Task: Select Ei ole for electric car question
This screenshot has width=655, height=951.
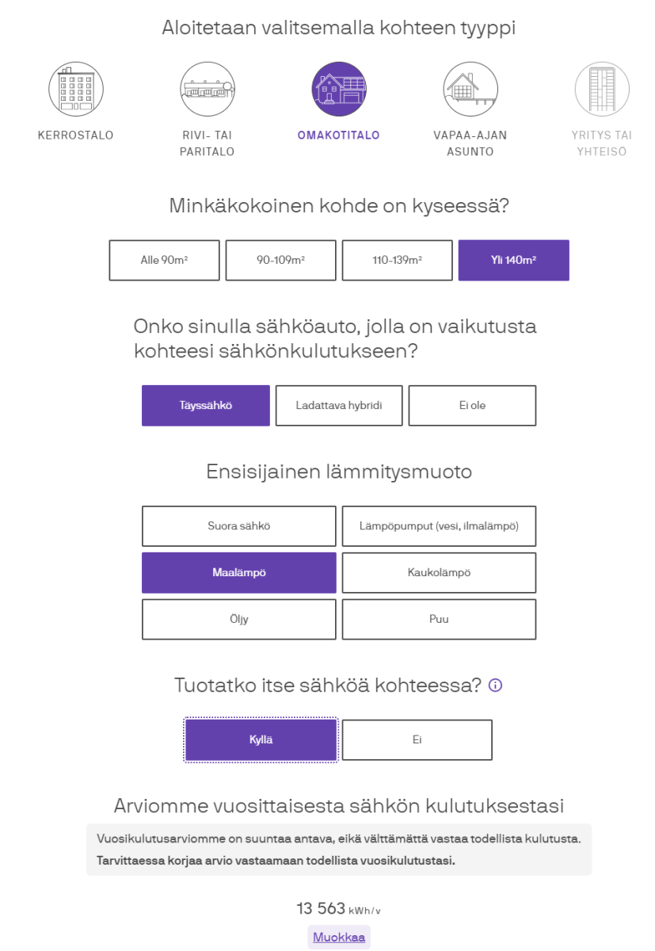Action: 472,405
